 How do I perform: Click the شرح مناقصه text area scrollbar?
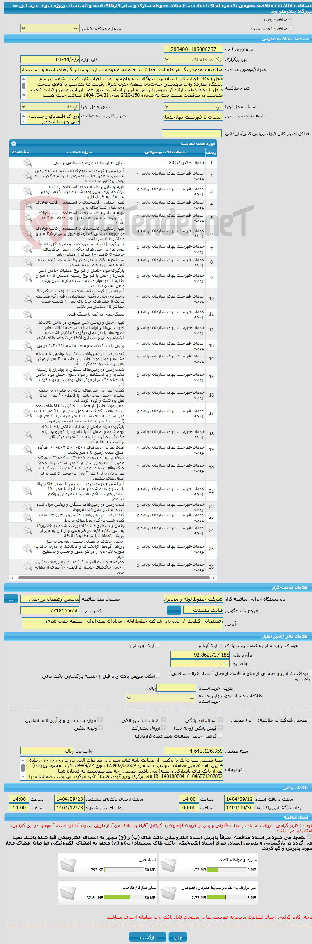(x=23, y=87)
